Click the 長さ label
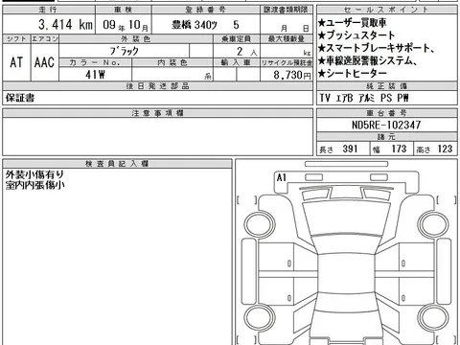This screenshot has height=345, width=460. pyautogui.click(x=326, y=149)
